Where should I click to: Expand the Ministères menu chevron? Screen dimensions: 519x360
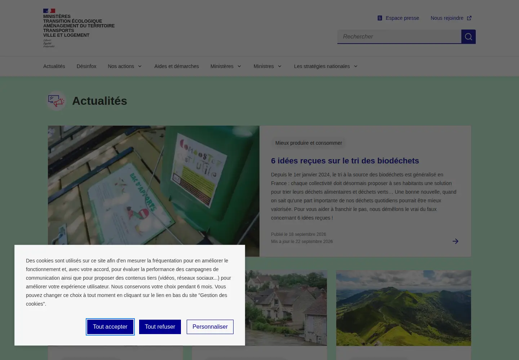click(239, 66)
